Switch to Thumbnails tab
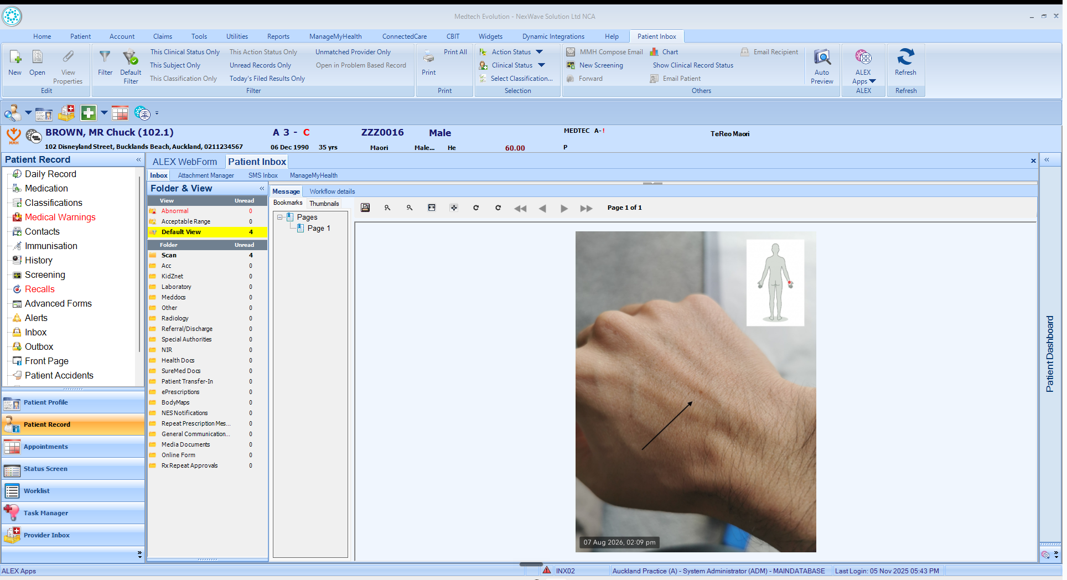 324,204
